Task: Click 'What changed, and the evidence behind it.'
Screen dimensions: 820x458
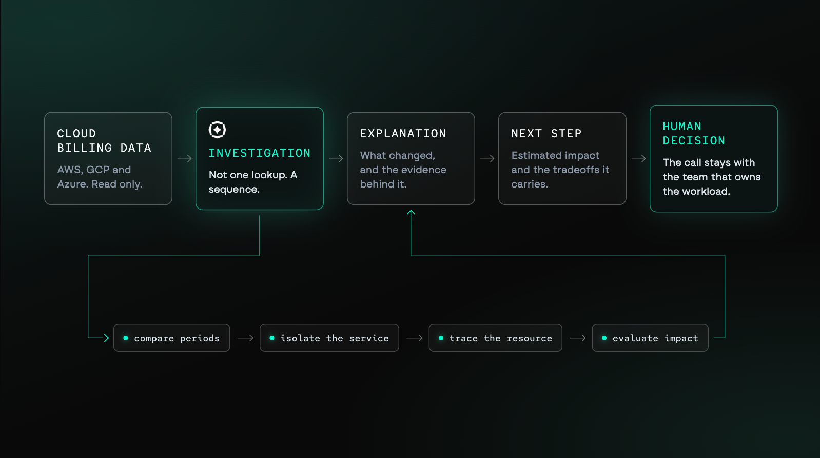Action: (x=403, y=170)
